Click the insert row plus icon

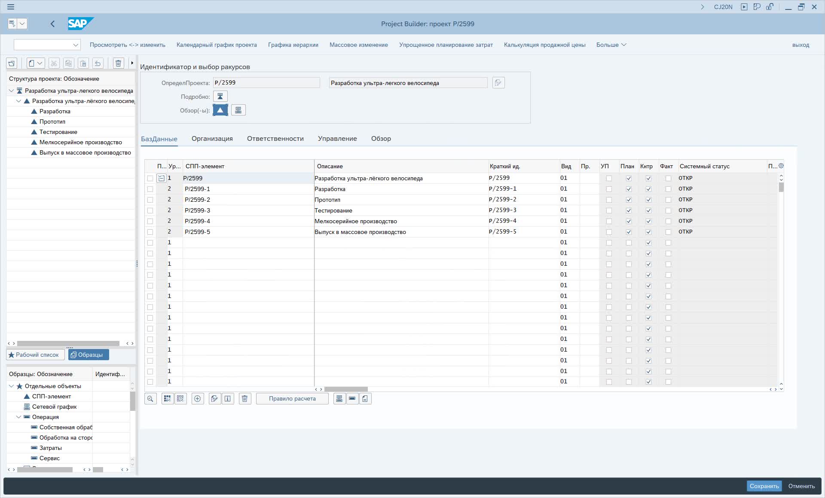[x=198, y=399]
